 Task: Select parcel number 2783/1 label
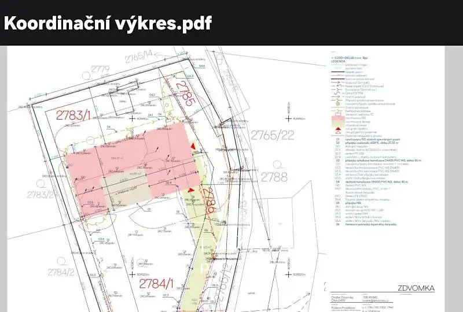click(74, 116)
